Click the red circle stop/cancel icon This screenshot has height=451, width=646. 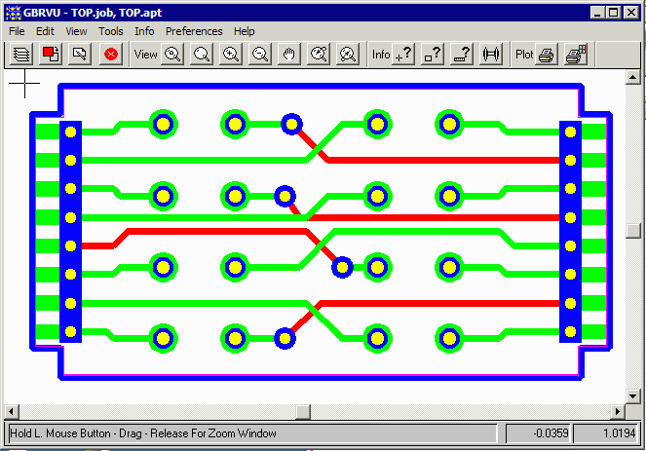click(x=110, y=54)
